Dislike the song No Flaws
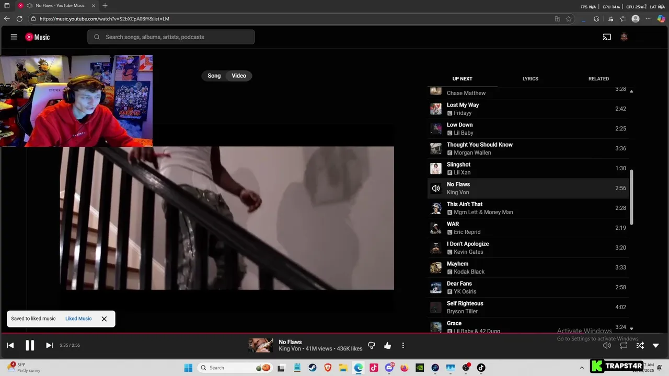The width and height of the screenshot is (669, 376). coord(372,345)
